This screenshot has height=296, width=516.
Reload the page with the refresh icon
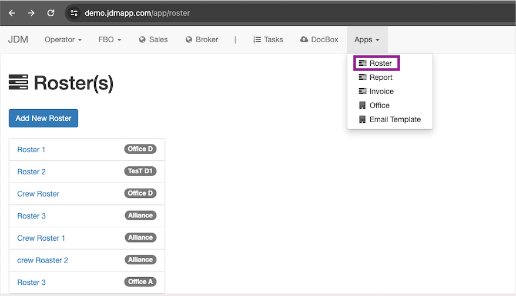51,13
